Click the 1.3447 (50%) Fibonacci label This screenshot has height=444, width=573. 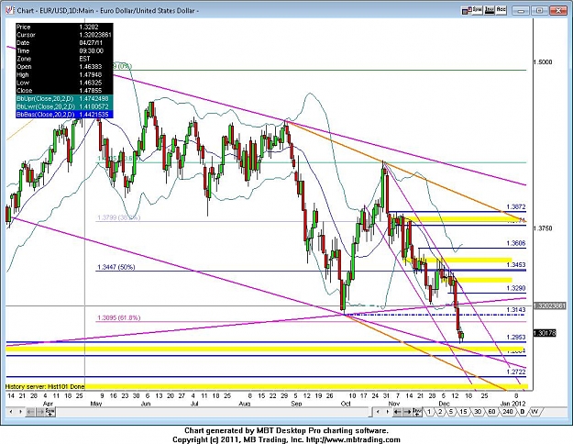click(x=116, y=267)
